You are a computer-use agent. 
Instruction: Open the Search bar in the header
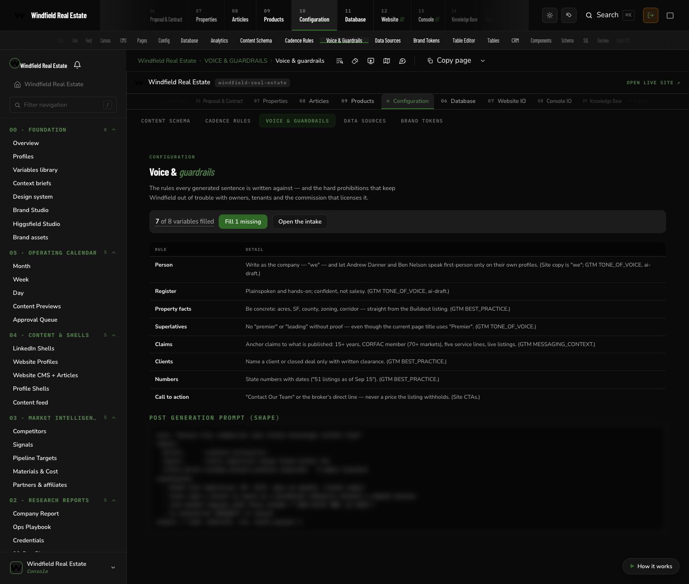pyautogui.click(x=610, y=15)
